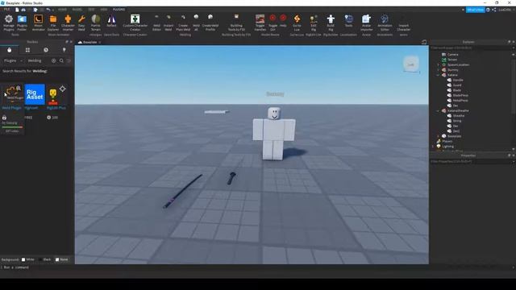Click the Create Weld Profile tool

point(210,23)
